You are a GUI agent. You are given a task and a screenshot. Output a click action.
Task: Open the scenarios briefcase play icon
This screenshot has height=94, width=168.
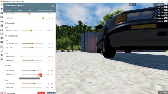coord(2,17)
